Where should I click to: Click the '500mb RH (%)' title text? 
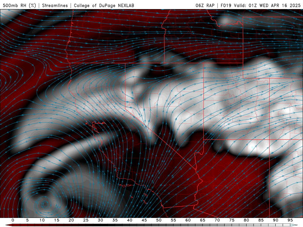(19, 5)
